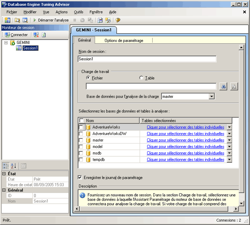
Task: Click Démarrer l'analyse button
Action: (51, 20)
